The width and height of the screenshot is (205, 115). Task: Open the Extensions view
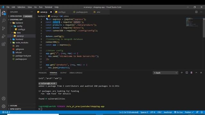(4, 44)
